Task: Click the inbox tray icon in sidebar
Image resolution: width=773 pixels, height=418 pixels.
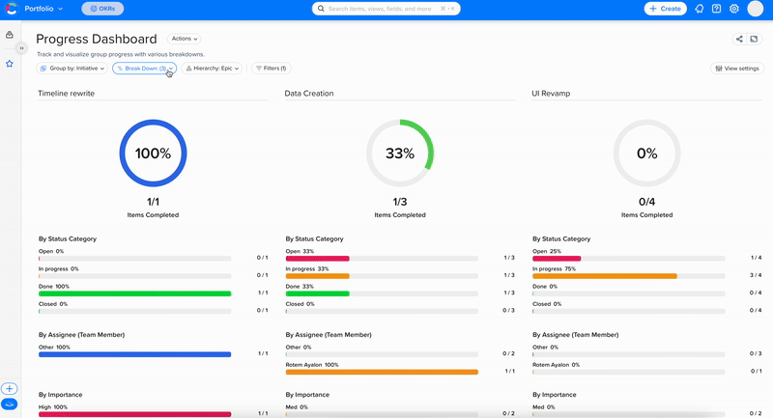Action: [10, 35]
